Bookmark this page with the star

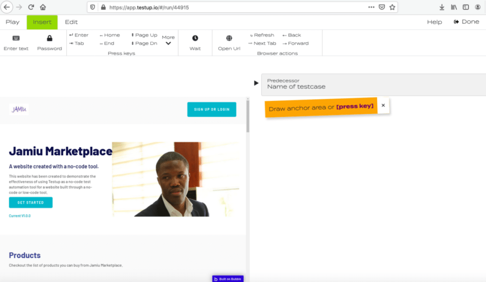[x=393, y=7]
